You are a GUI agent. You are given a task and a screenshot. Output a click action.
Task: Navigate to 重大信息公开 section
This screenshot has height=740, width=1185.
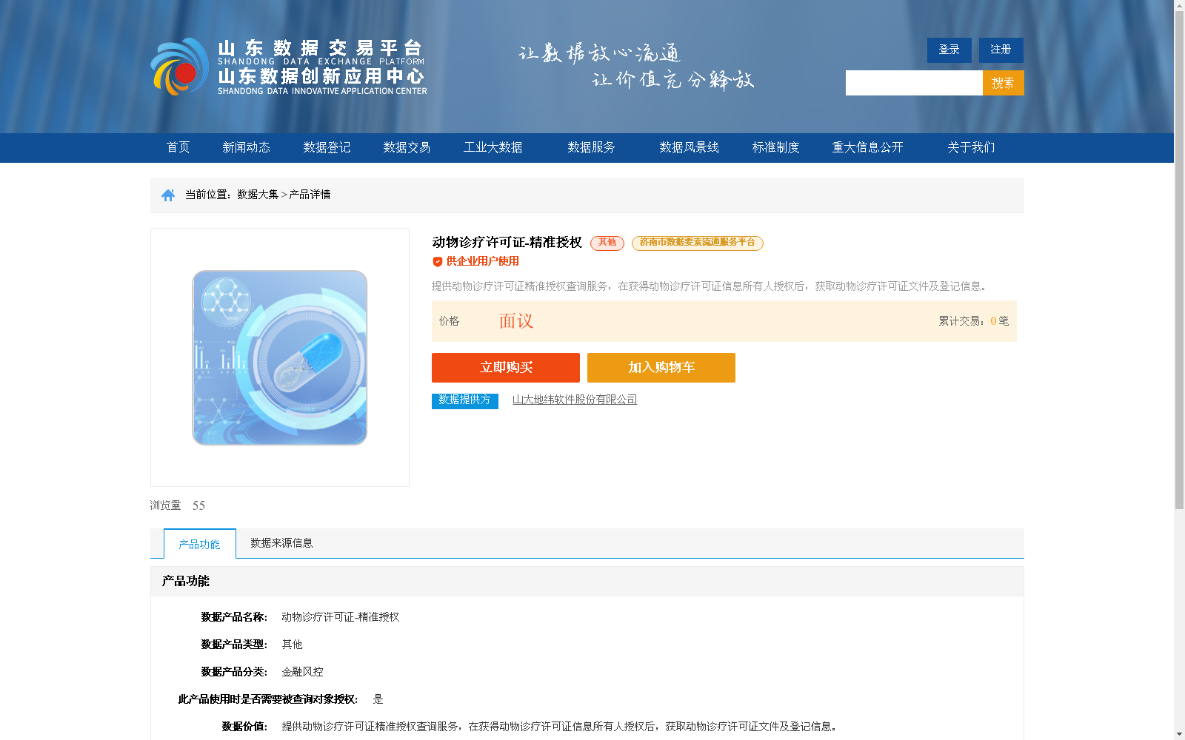(x=867, y=147)
